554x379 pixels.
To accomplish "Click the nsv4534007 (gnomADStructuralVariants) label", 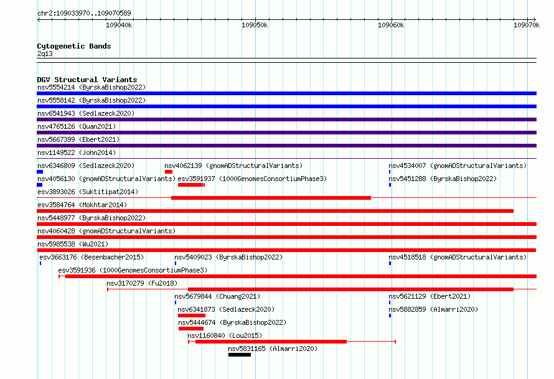I will [458, 166].
